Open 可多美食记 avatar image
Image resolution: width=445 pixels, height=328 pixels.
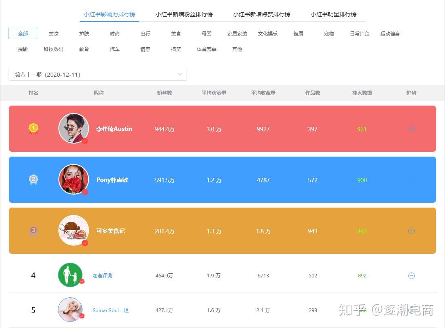(x=73, y=230)
